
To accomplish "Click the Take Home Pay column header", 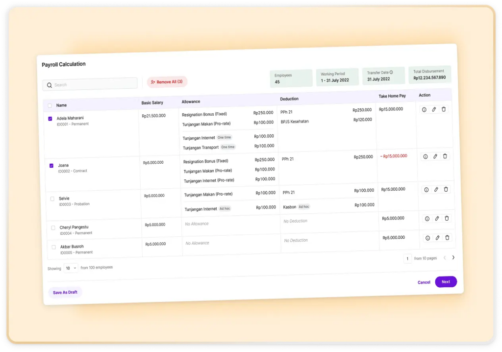I will (392, 96).
